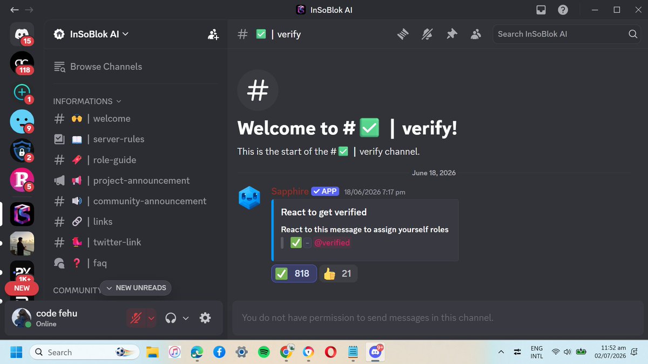Screen dimensions: 648x364
Task: Click the COMMUNITY category header
Action: pos(77,290)
